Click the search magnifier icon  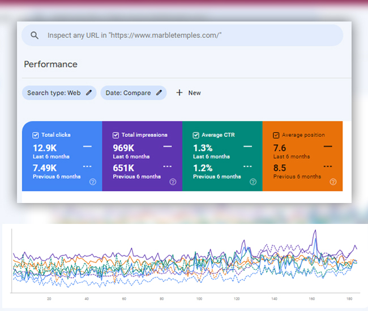(35, 35)
